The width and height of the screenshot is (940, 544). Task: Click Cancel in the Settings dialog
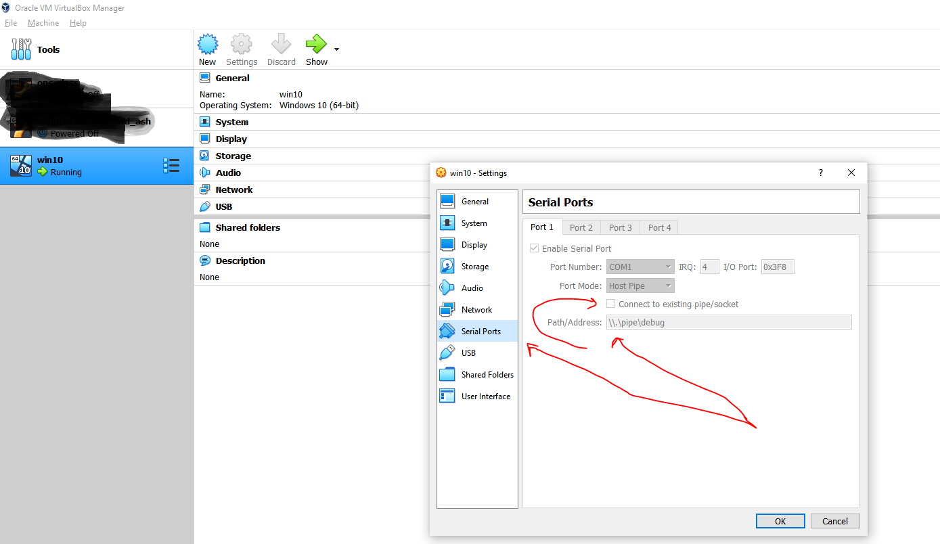coord(835,521)
